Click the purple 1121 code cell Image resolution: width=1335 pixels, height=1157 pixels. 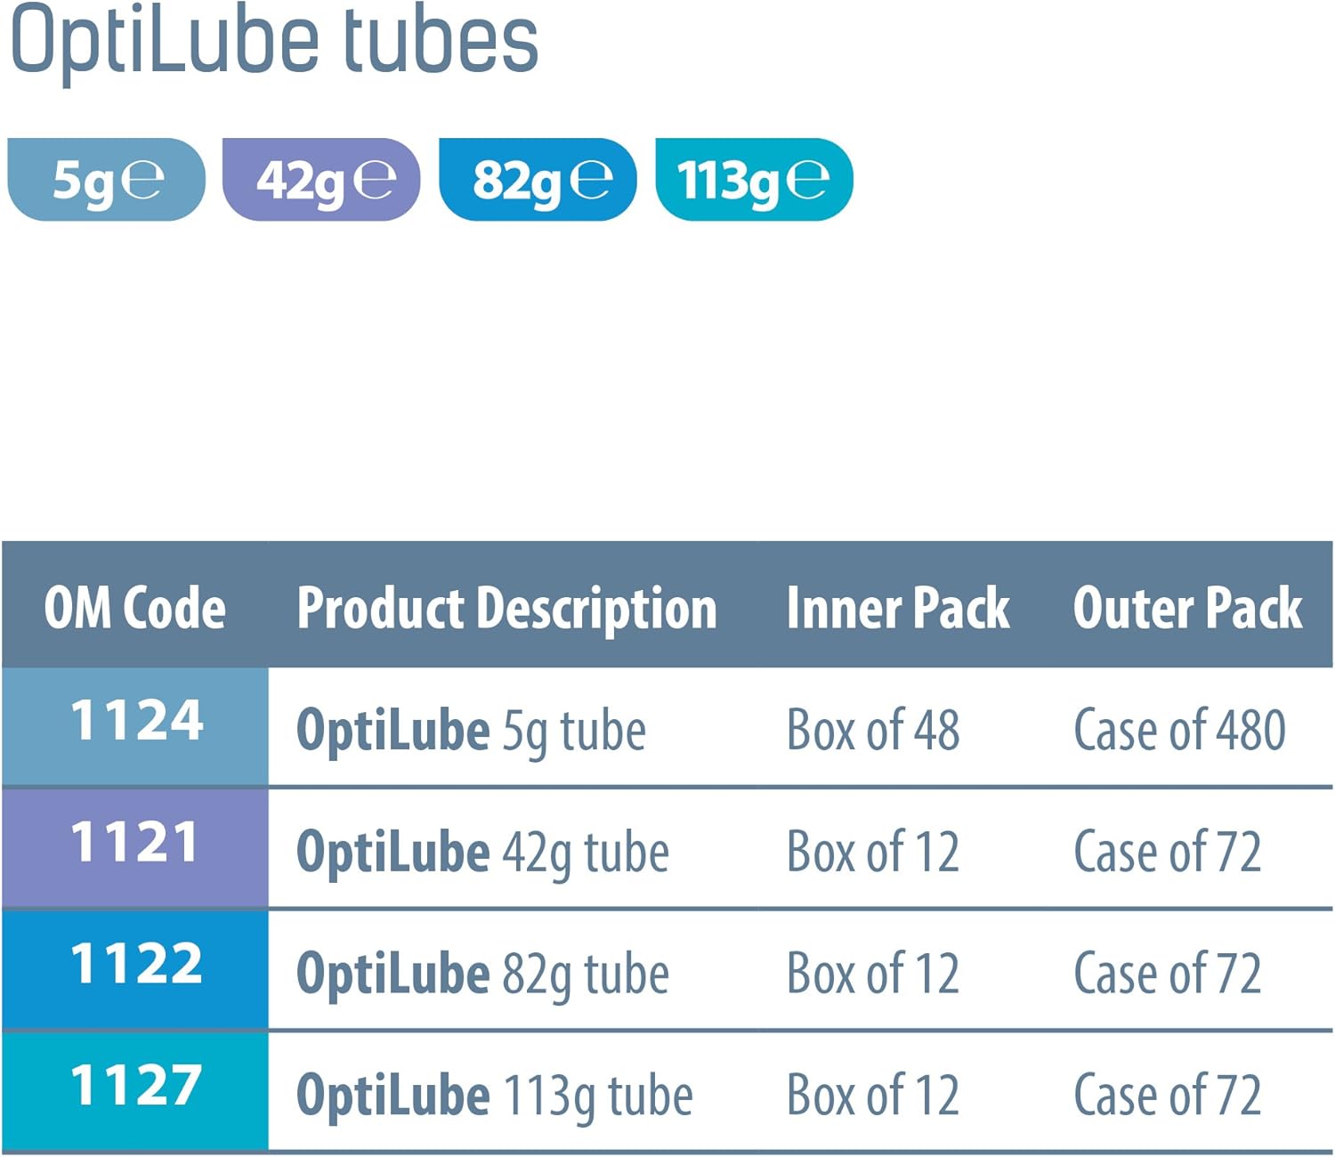point(135,843)
